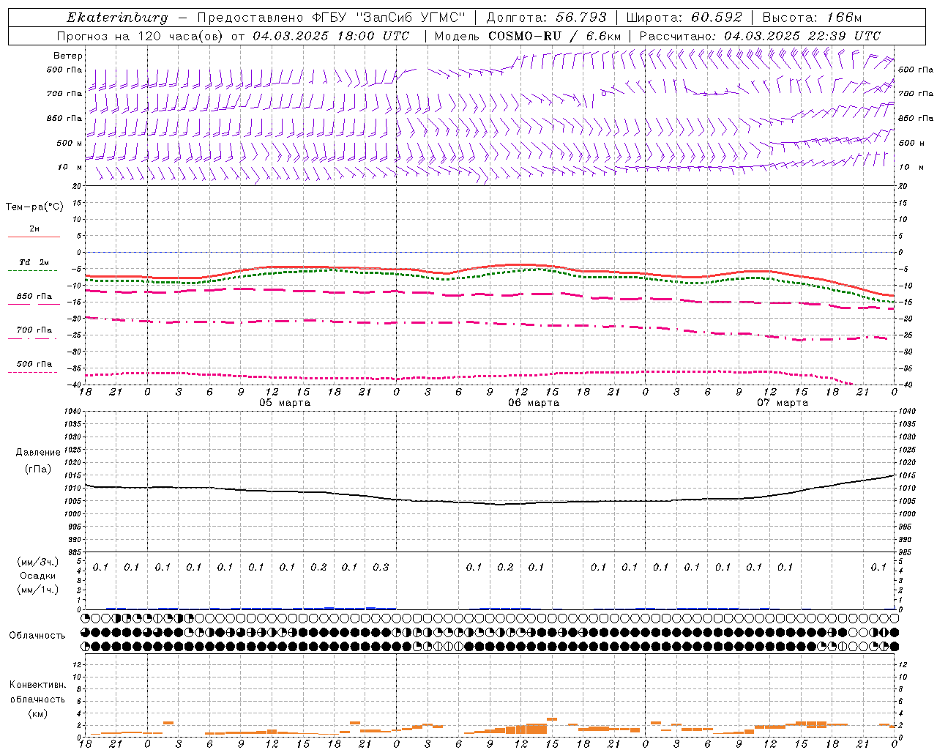Click the 'Td 2м' dew point legend entry
Image resolution: width=937 pixels, height=750 pixels.
[x=34, y=262]
